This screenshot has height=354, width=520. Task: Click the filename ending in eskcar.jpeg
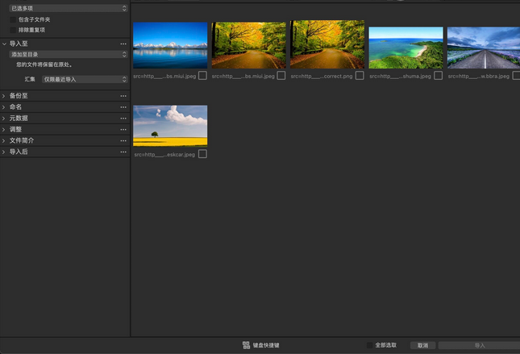pos(164,155)
